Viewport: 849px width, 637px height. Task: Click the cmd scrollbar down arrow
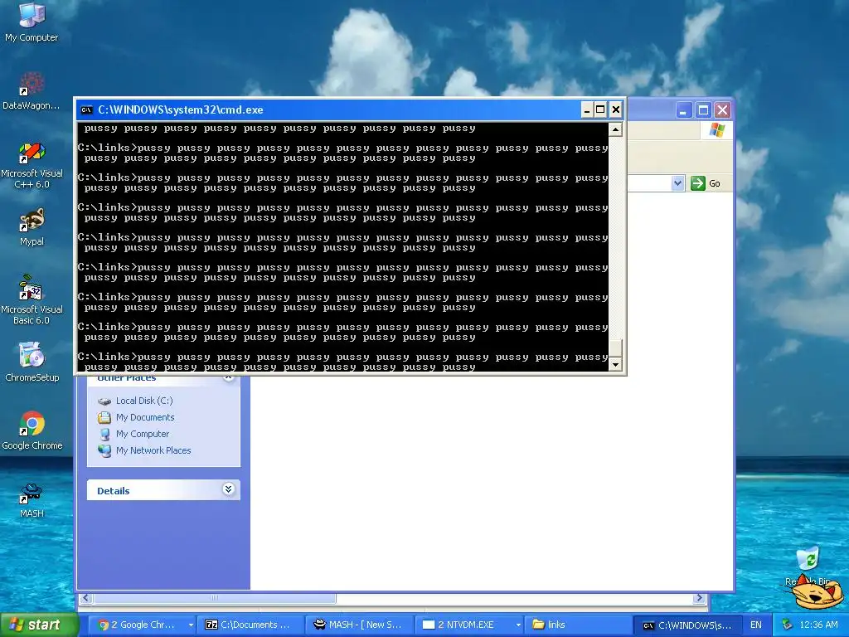[x=615, y=365]
